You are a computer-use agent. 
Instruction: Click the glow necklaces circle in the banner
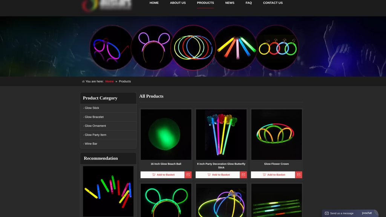click(193, 48)
